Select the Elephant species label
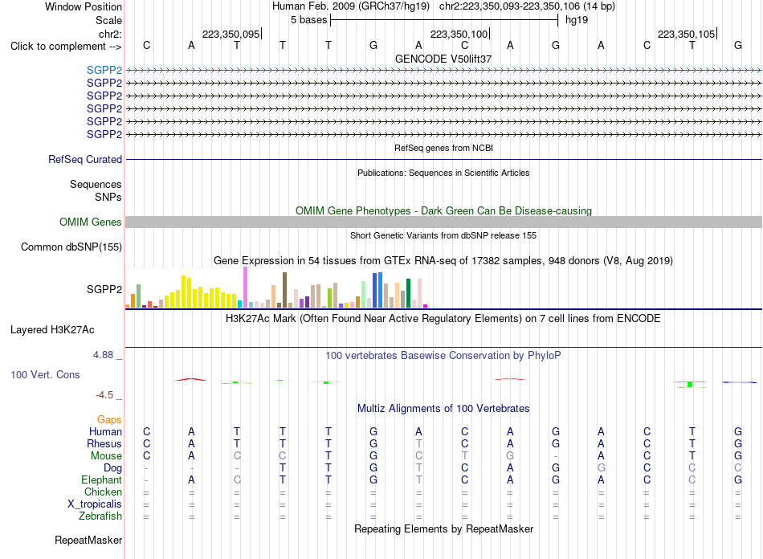Image resolution: width=763 pixels, height=559 pixels. tap(101, 479)
